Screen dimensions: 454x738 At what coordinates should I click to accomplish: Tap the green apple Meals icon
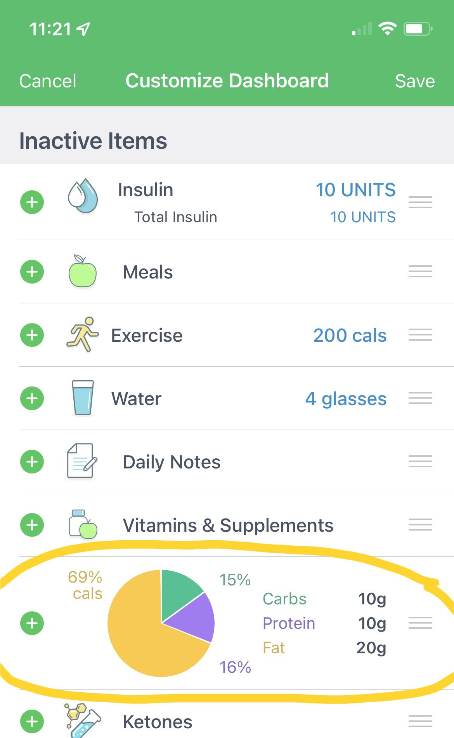(x=82, y=272)
